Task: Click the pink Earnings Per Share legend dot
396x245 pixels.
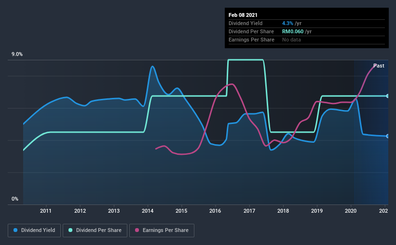Action: (x=137, y=230)
